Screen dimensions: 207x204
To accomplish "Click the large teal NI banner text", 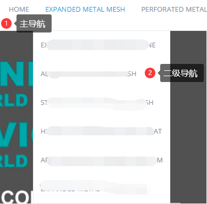I will pyautogui.click(x=16, y=74).
